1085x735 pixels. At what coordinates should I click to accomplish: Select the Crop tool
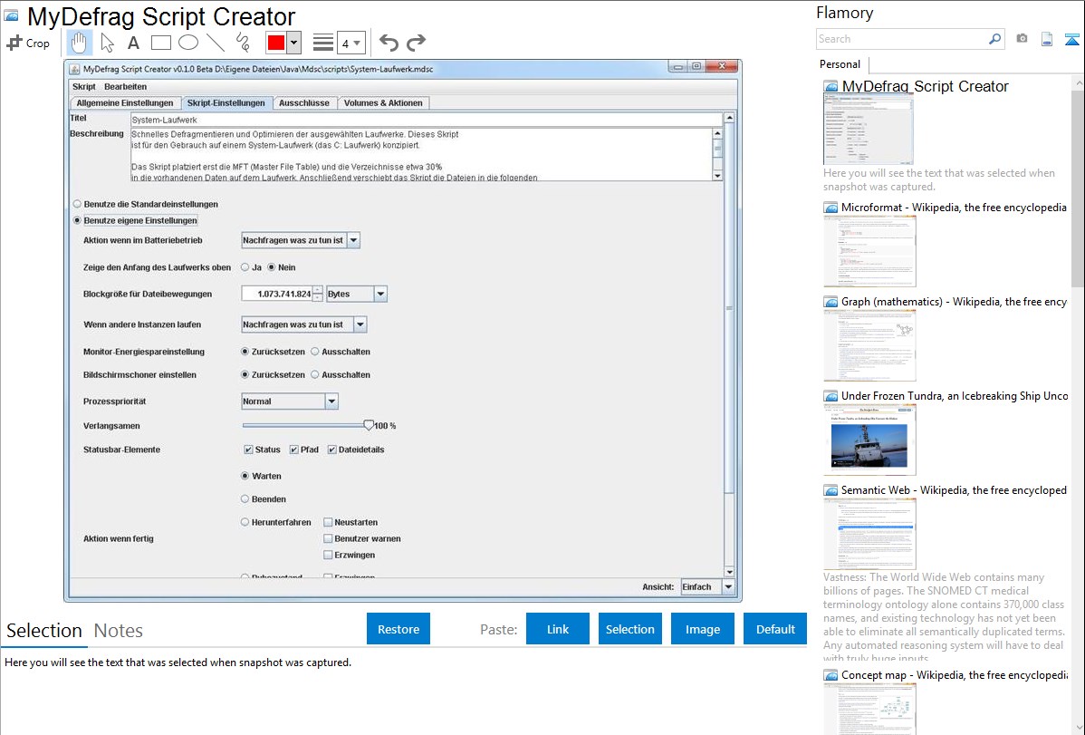coord(28,43)
